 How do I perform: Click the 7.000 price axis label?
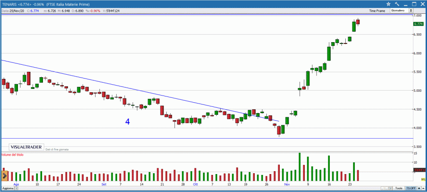click(x=418, y=15)
